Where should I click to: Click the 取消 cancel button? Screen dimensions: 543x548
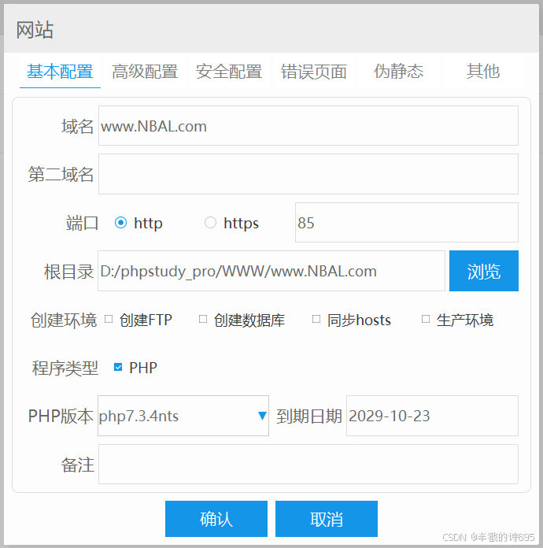tap(327, 519)
